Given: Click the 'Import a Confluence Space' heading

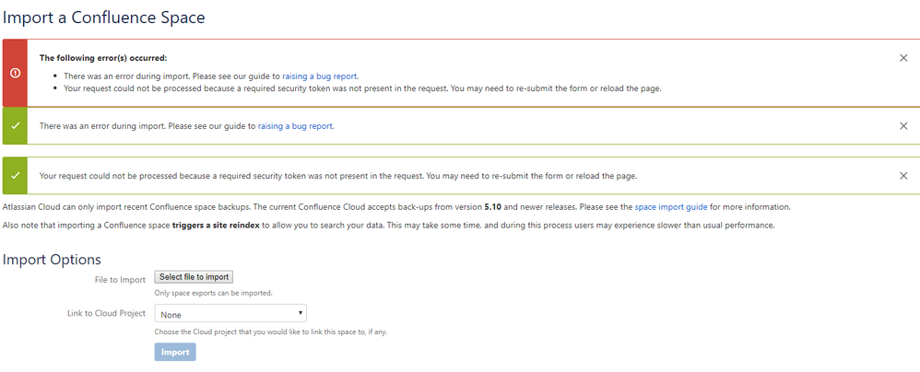Looking at the screenshot, I should pos(104,17).
